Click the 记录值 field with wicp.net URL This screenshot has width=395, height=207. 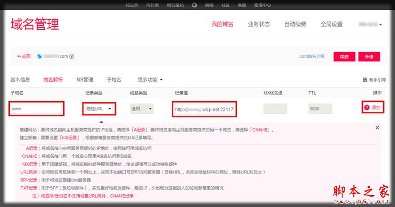pyautogui.click(x=204, y=109)
